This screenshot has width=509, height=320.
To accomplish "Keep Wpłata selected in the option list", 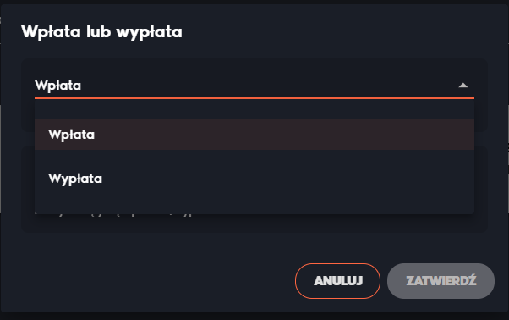I will (x=254, y=135).
